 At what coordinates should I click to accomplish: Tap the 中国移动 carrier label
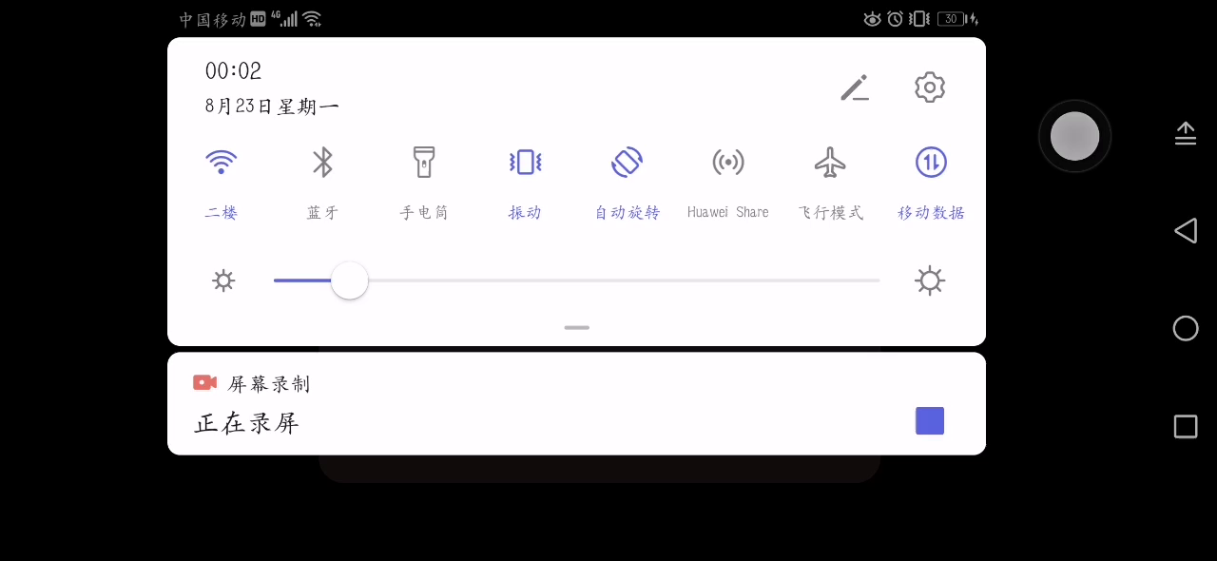(x=213, y=19)
